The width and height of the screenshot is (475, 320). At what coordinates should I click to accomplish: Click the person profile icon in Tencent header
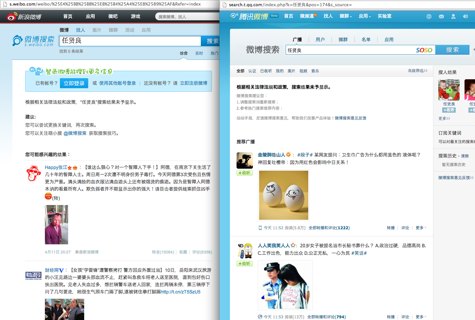[x=453, y=16]
